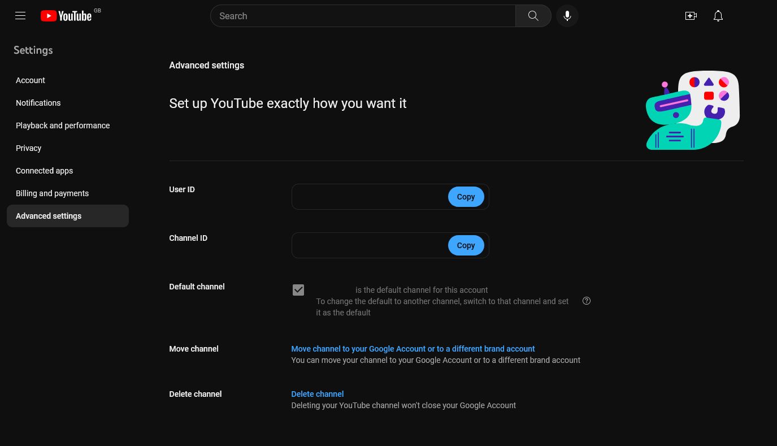Copy the Channel ID

(466, 245)
